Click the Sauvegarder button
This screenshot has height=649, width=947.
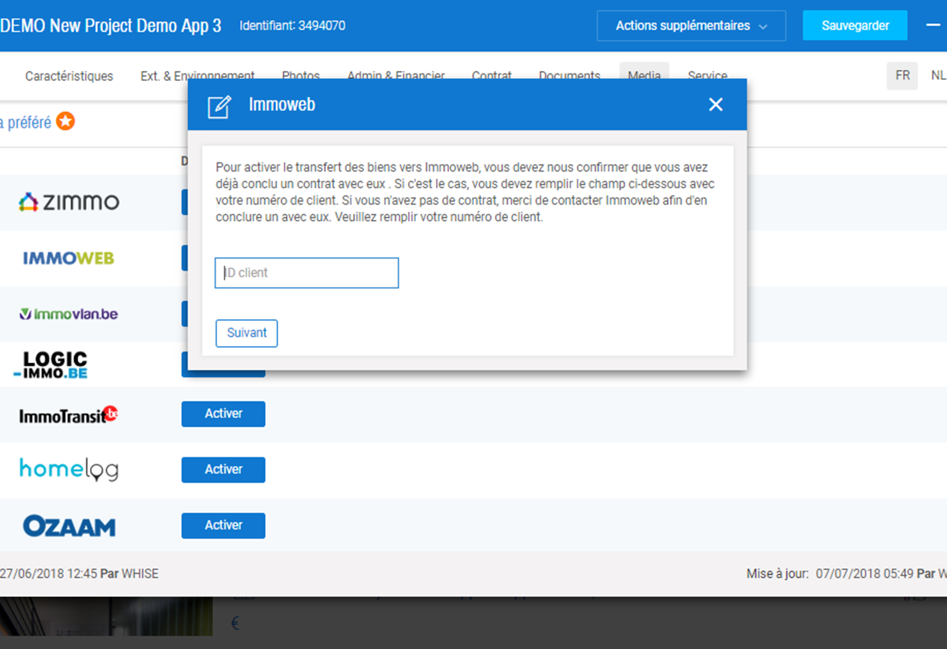[x=855, y=26]
